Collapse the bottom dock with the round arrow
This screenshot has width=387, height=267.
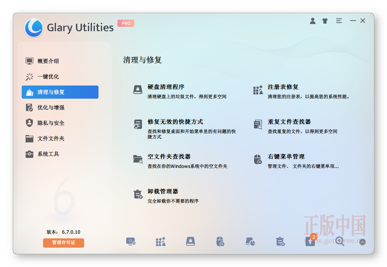pyautogui.click(x=362, y=242)
